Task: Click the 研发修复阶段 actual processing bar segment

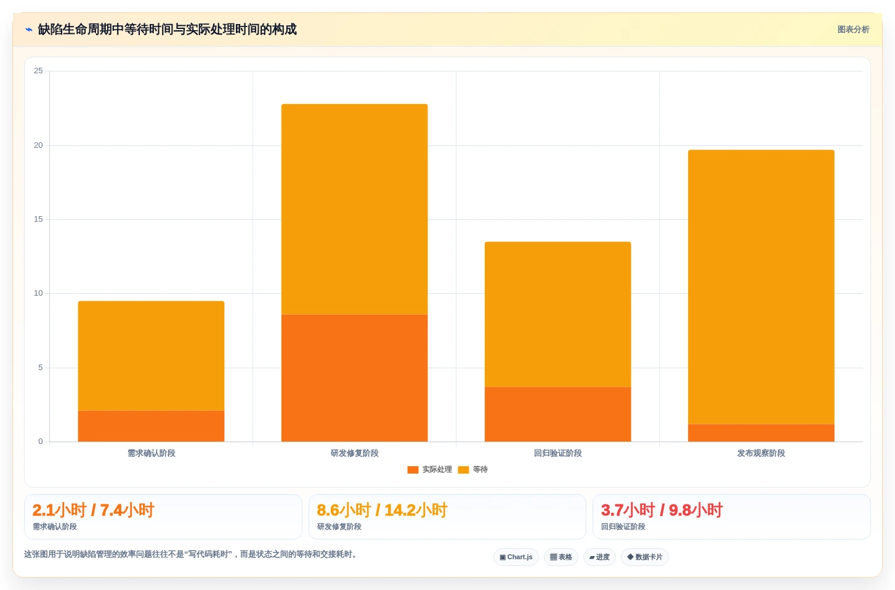Action: tap(354, 378)
